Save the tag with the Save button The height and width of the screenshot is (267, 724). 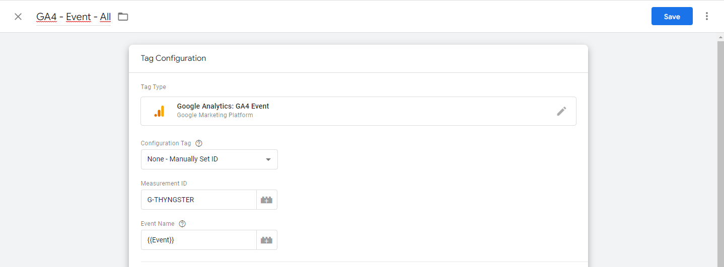(x=672, y=16)
